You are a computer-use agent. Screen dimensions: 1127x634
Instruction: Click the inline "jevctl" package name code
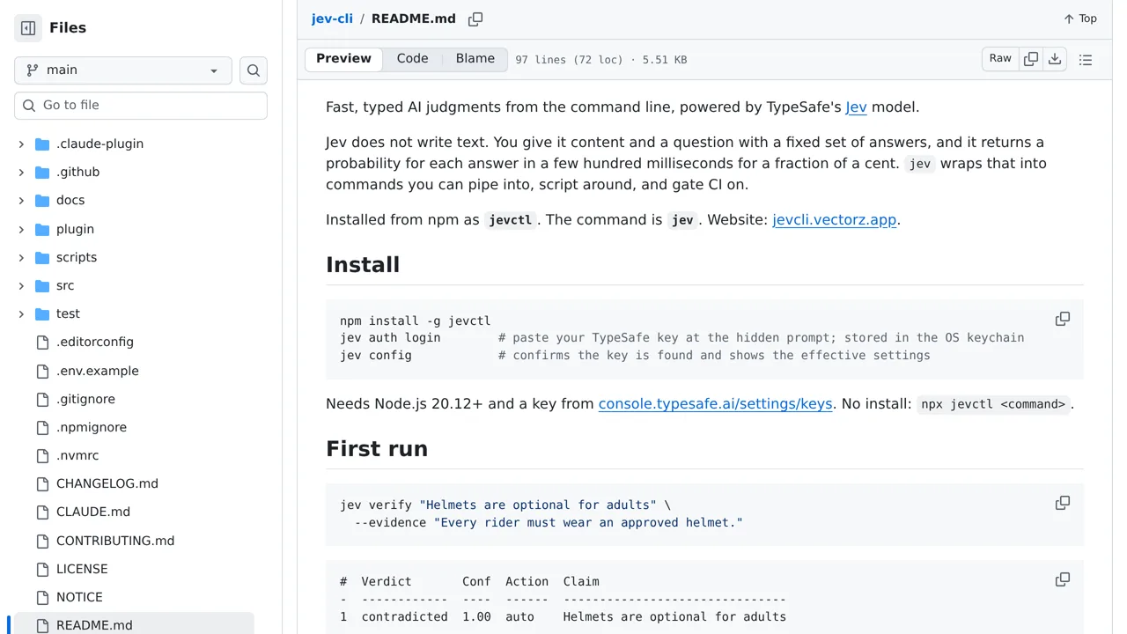[x=511, y=220]
